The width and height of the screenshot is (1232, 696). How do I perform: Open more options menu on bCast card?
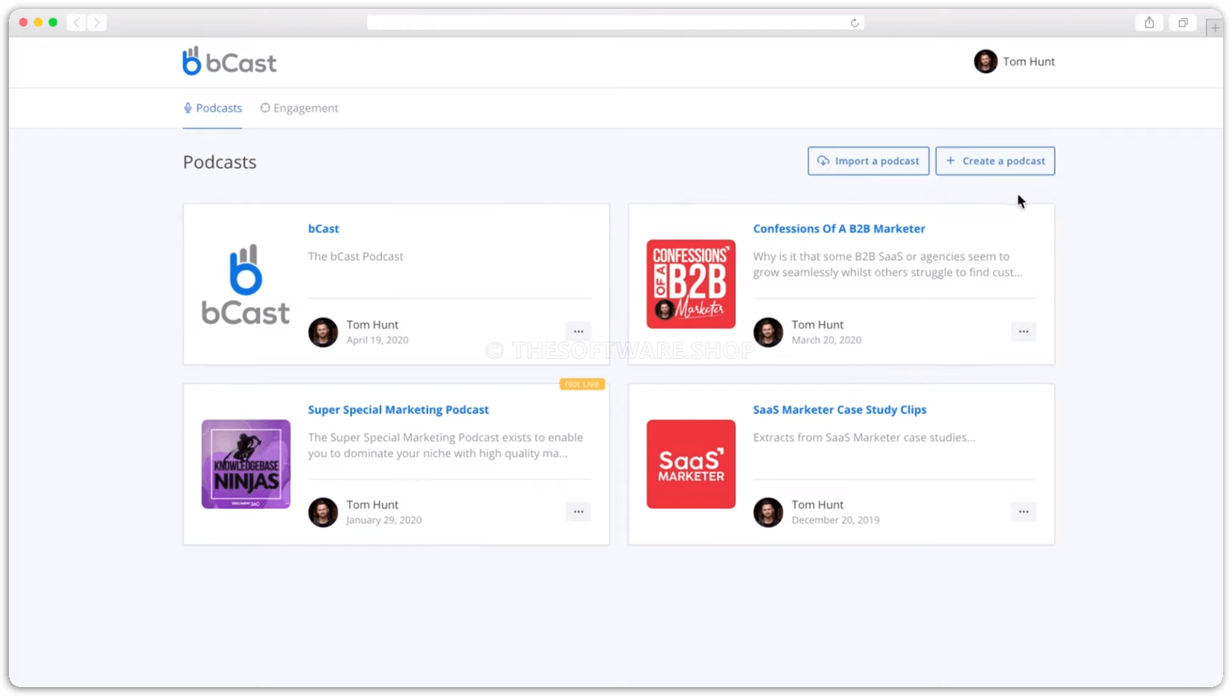pos(578,331)
